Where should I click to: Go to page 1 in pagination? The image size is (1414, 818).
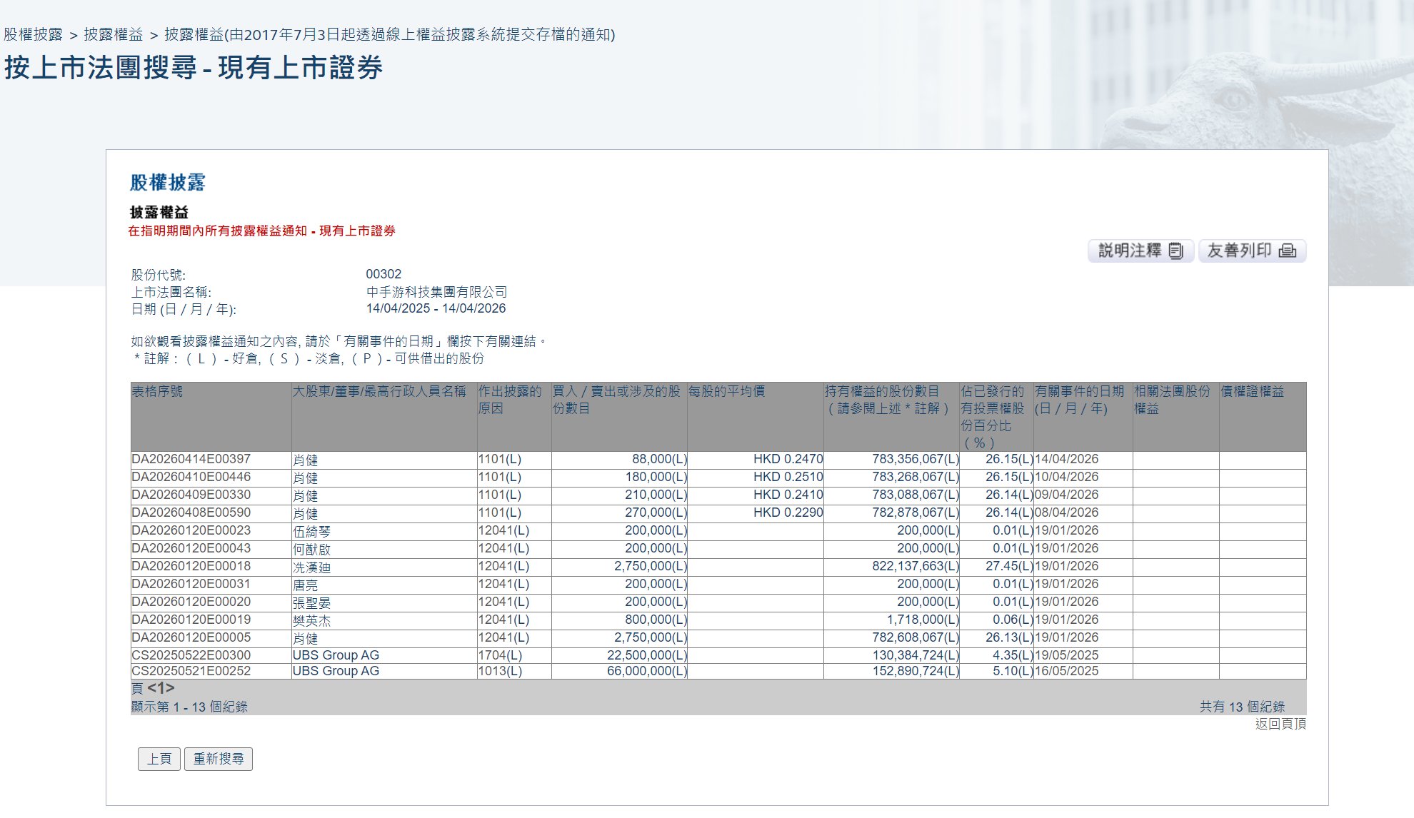[x=161, y=688]
